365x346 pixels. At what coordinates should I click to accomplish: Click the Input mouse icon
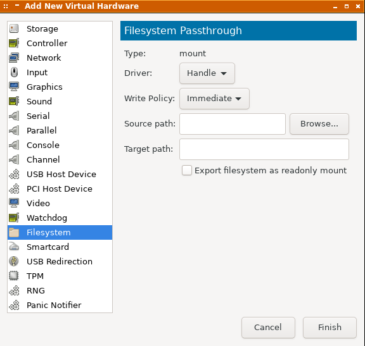pyautogui.click(x=14, y=72)
